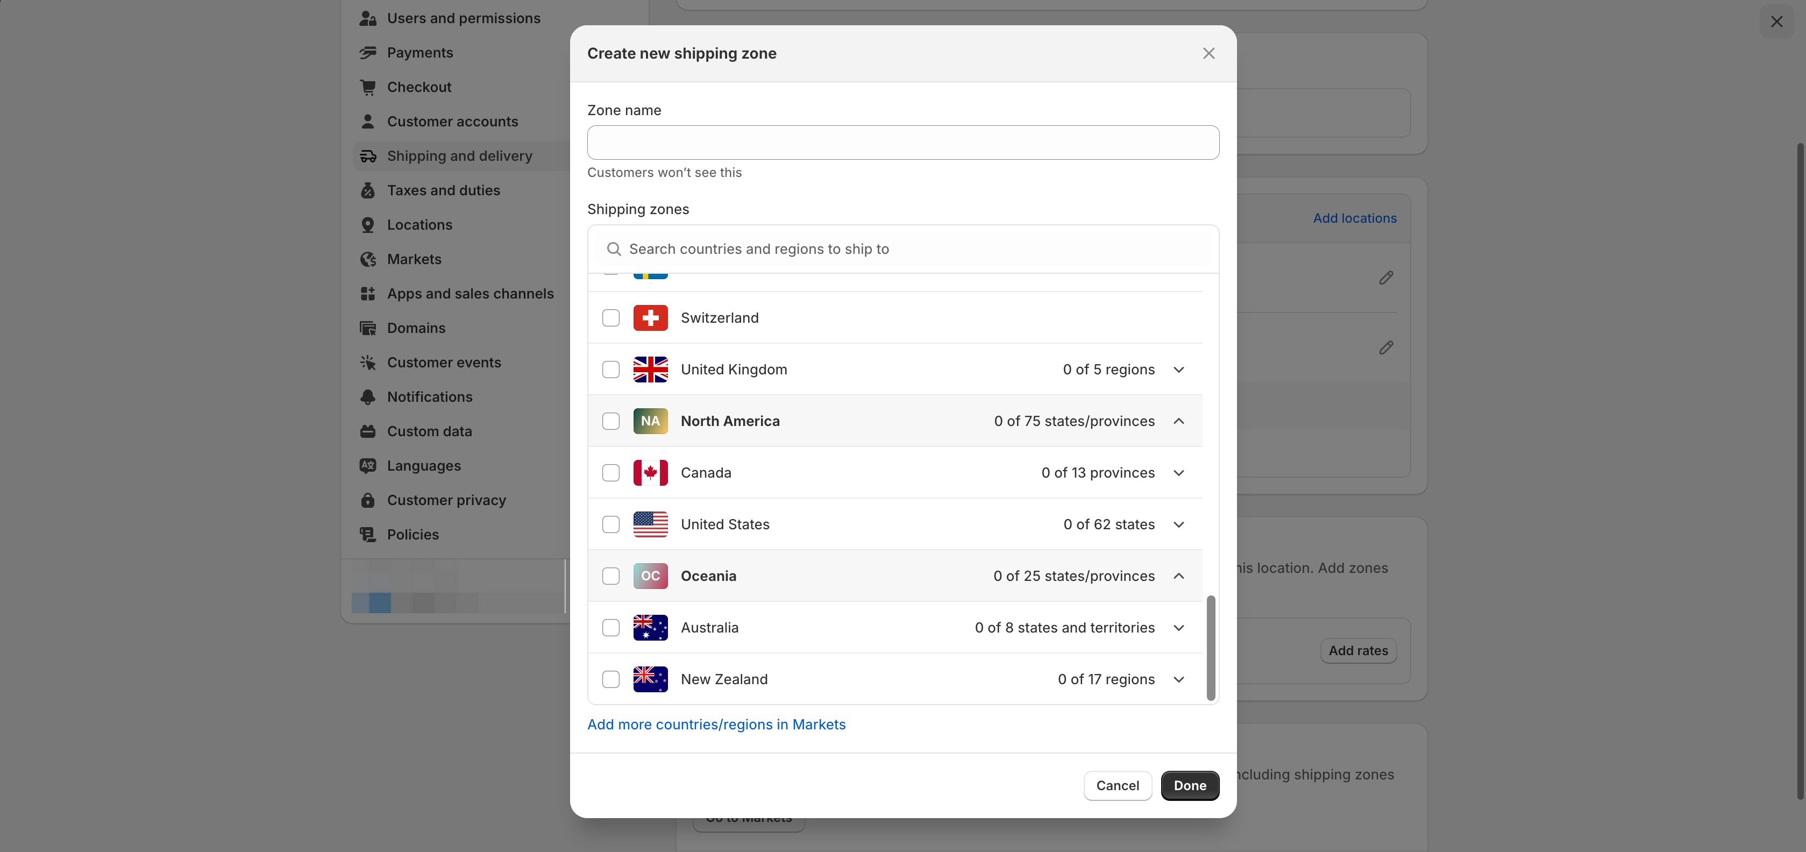This screenshot has height=852, width=1806.
Task: Focus the Zone name text field
Action: (x=902, y=143)
